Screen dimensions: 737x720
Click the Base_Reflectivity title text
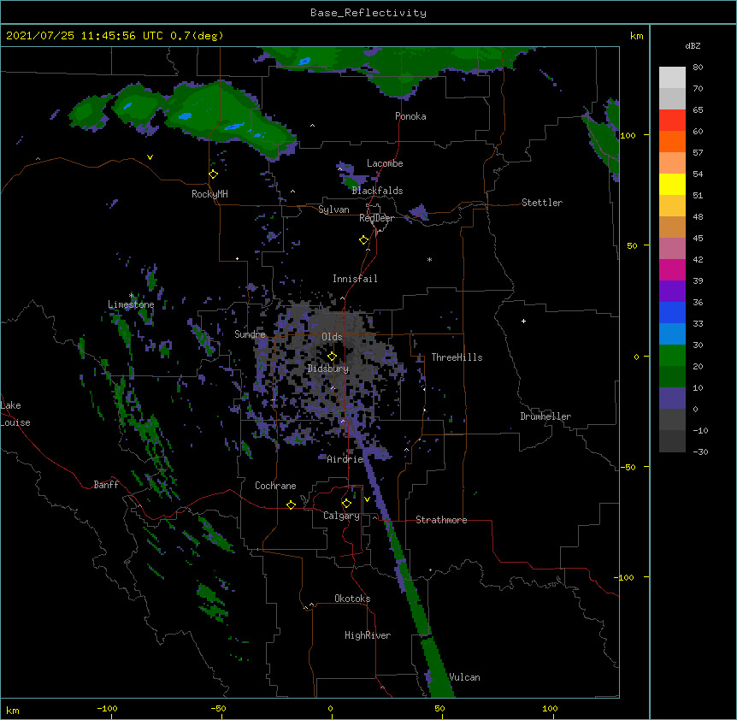tap(368, 13)
